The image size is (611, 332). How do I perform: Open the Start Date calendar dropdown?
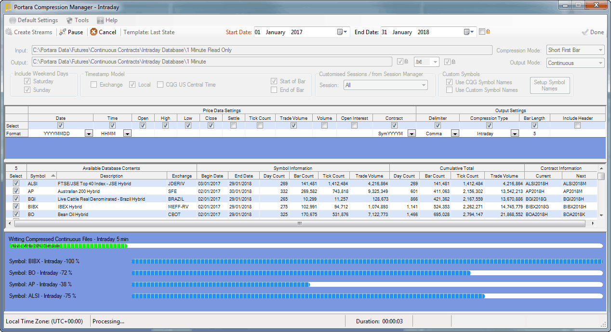tap(342, 32)
